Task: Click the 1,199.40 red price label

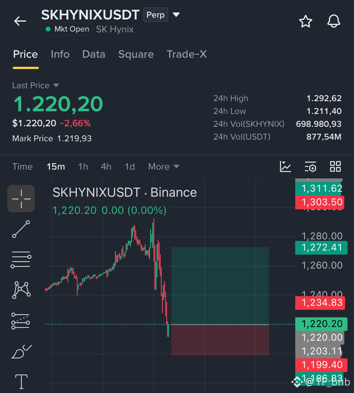Action: [x=322, y=365]
